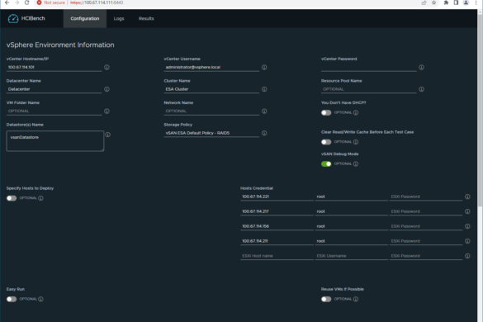
Task: Click info icon beside Storage Policy field
Action: pos(264,133)
